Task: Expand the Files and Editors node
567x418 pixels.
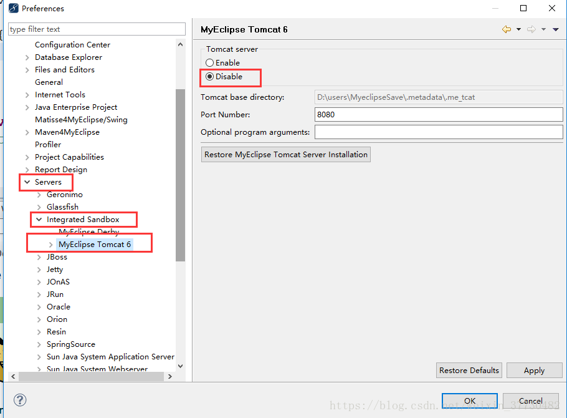Action: coord(27,69)
